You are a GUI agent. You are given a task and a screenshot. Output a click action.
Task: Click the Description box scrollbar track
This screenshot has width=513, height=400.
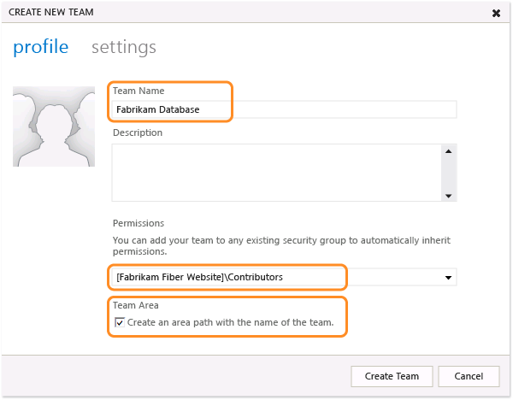[448, 173]
